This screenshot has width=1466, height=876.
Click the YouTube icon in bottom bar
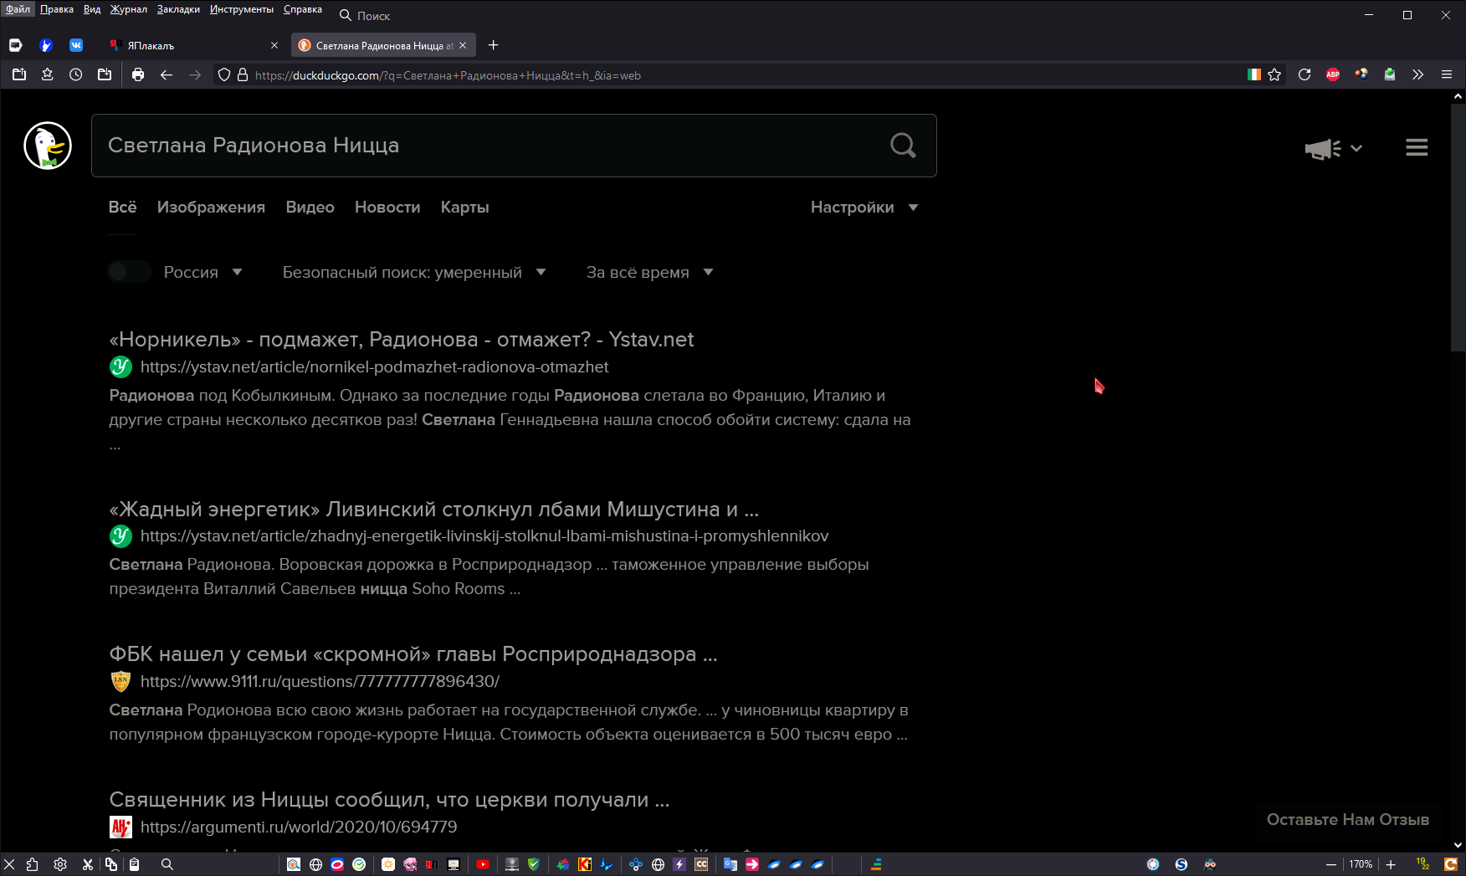coord(483,864)
